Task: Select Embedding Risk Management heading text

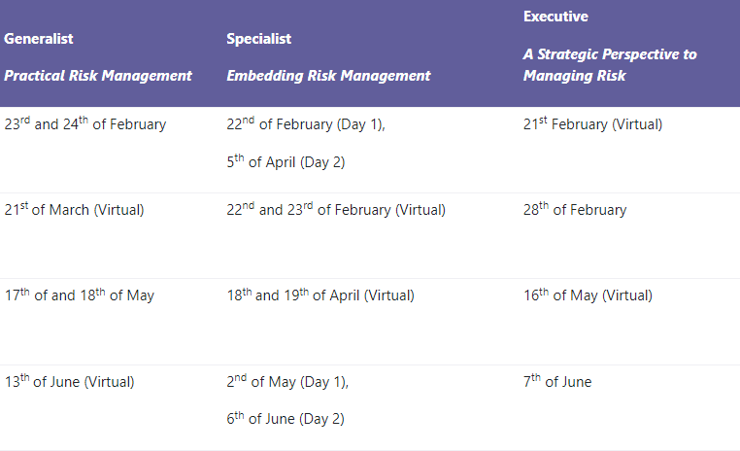Action: tap(328, 76)
